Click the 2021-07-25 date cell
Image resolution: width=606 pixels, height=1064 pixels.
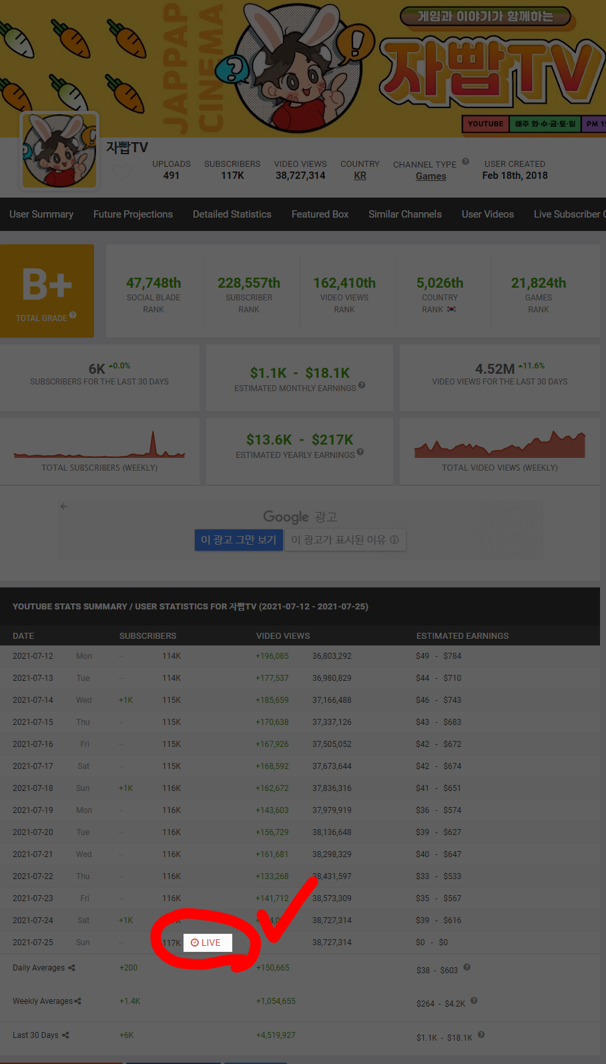(33, 943)
